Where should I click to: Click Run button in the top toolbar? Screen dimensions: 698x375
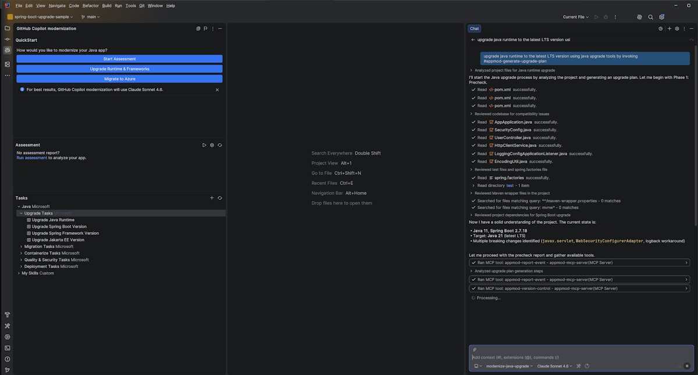click(x=596, y=17)
